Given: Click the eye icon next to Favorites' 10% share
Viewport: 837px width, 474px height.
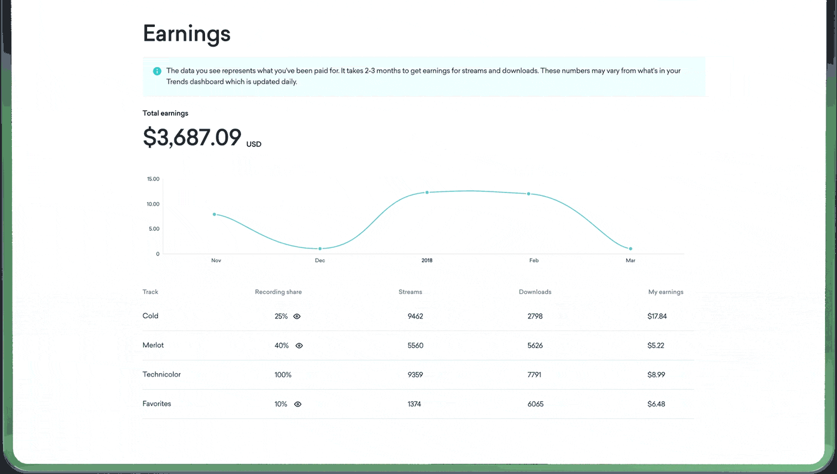Looking at the screenshot, I should [x=298, y=404].
